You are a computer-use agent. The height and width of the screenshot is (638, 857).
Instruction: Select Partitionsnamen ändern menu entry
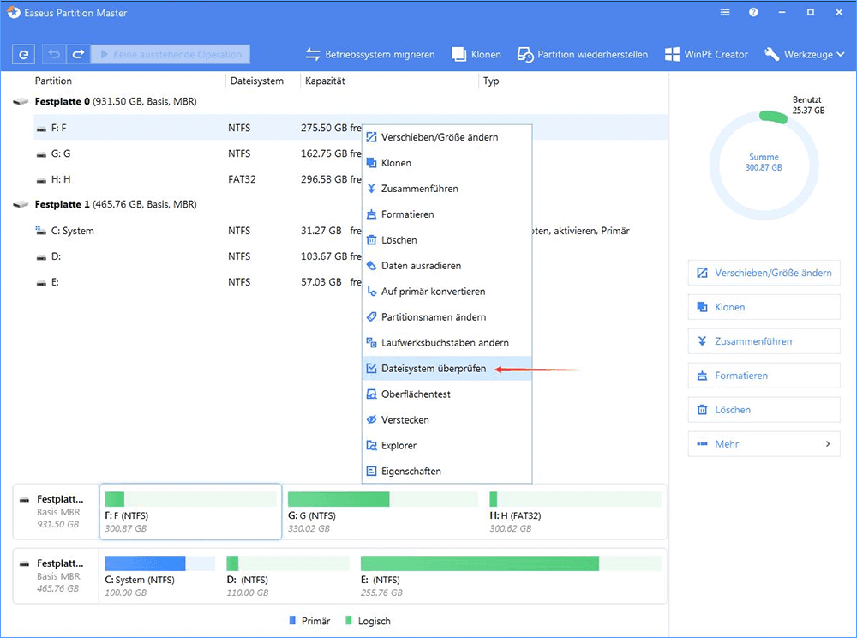447,317
